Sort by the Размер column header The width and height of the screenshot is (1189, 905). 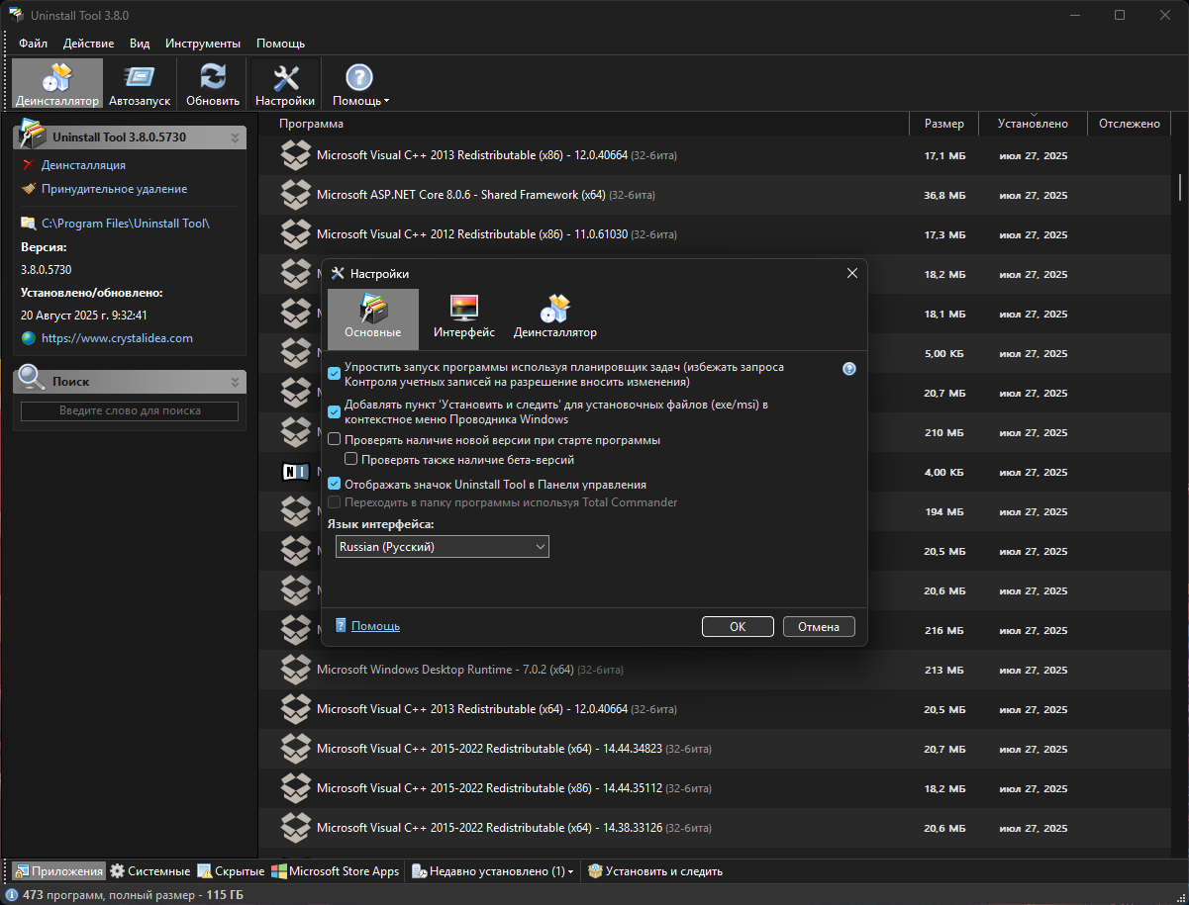pos(943,124)
